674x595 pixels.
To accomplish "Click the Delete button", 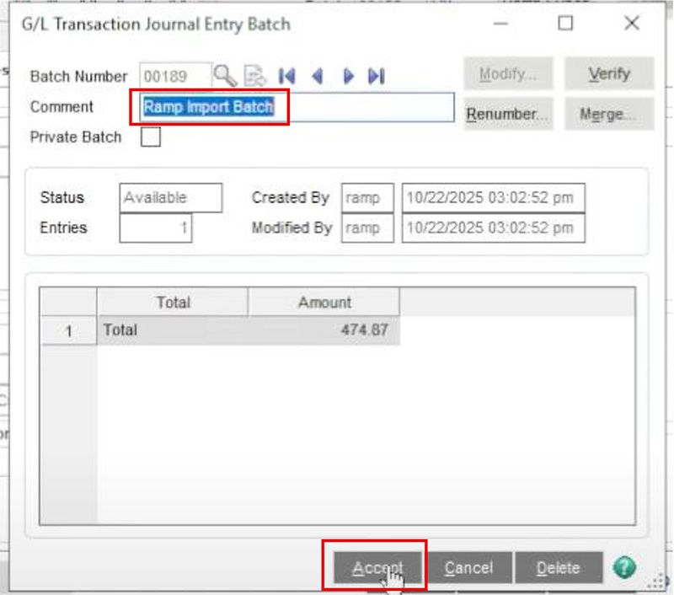I will (559, 567).
